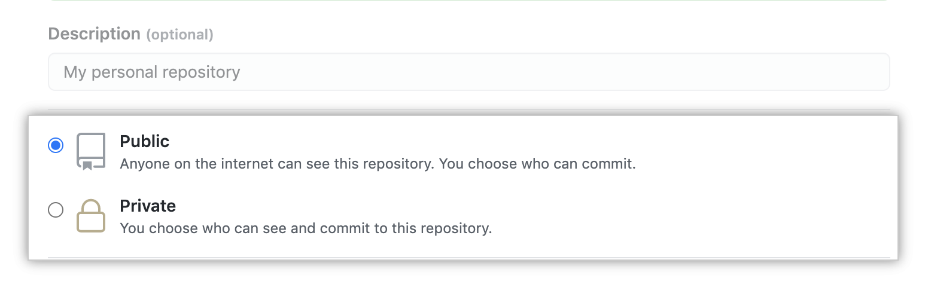Select the Private radio button

pyautogui.click(x=56, y=210)
